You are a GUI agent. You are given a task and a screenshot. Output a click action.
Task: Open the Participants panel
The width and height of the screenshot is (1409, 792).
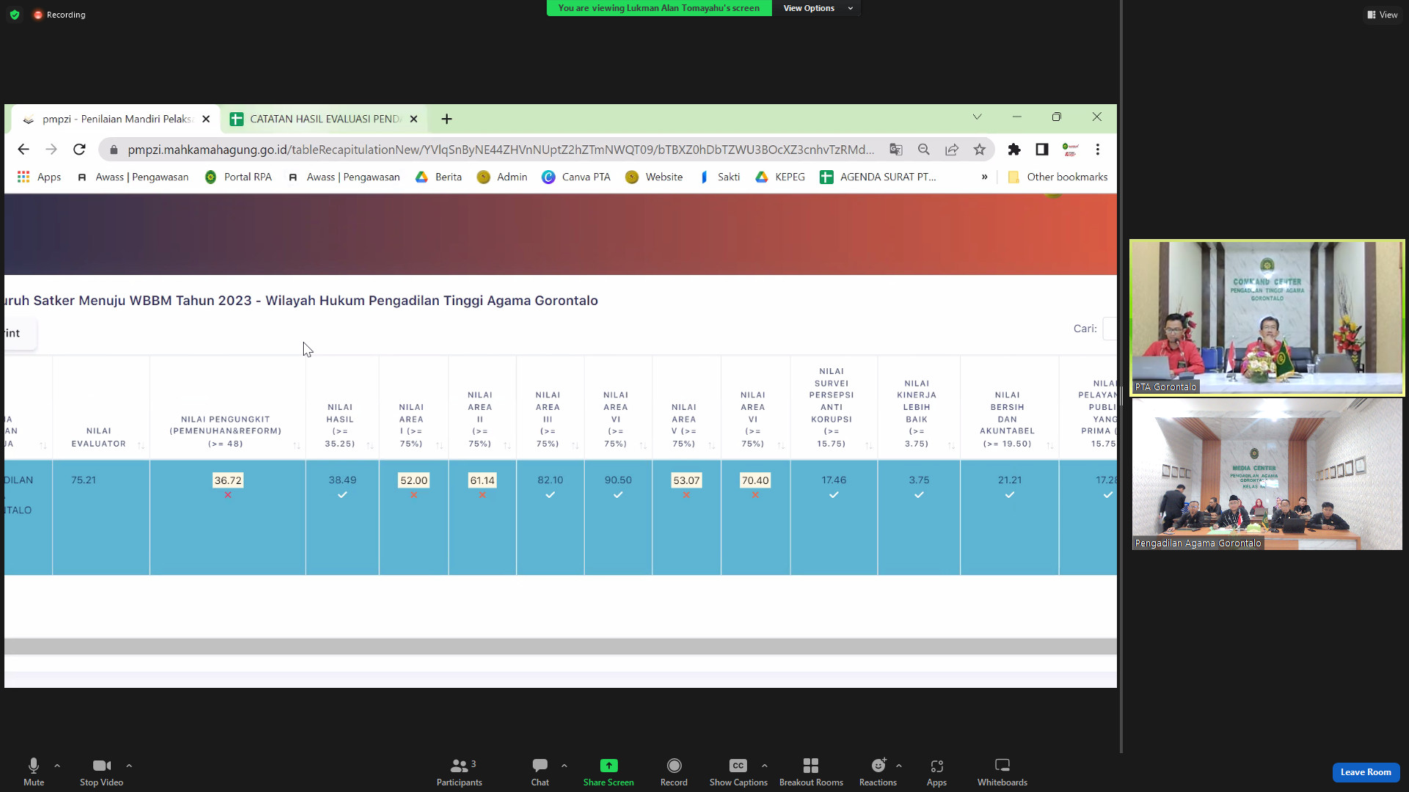[459, 771]
